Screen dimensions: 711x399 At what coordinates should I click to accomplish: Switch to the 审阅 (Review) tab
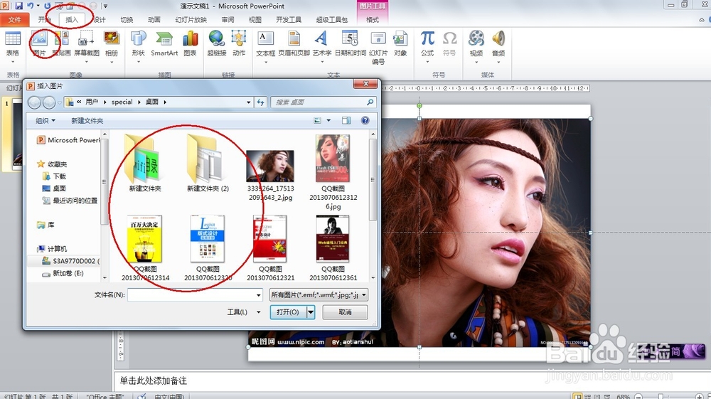[x=228, y=19]
